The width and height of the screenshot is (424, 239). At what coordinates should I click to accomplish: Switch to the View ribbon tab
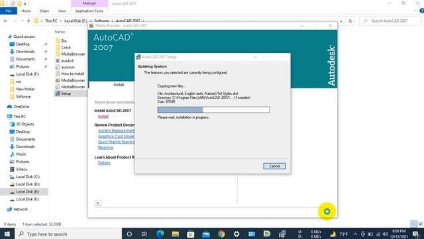pyautogui.click(x=62, y=11)
